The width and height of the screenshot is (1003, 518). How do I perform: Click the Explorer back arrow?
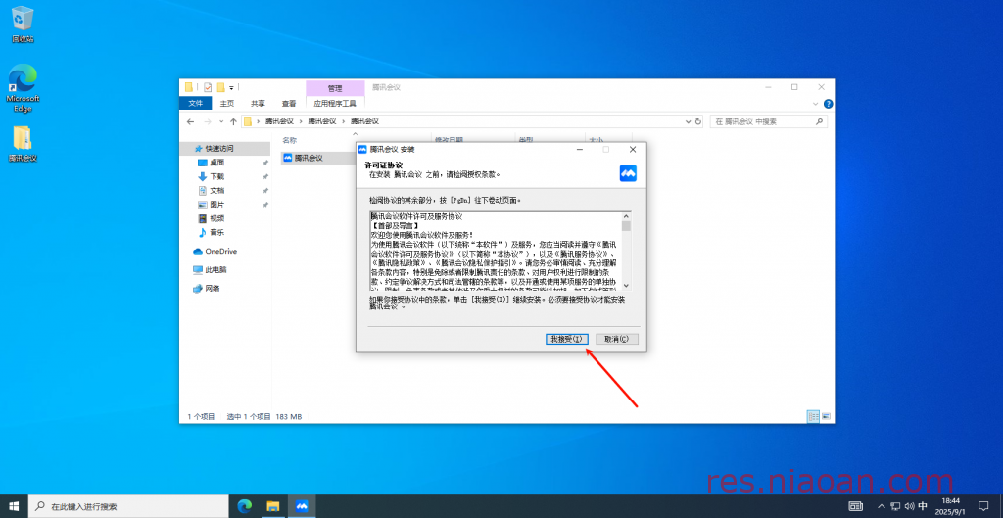coord(191,121)
